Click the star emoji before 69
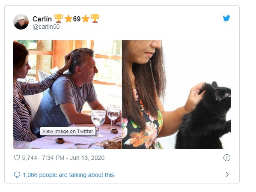The image size is (256, 192). pyautogui.click(x=68, y=18)
